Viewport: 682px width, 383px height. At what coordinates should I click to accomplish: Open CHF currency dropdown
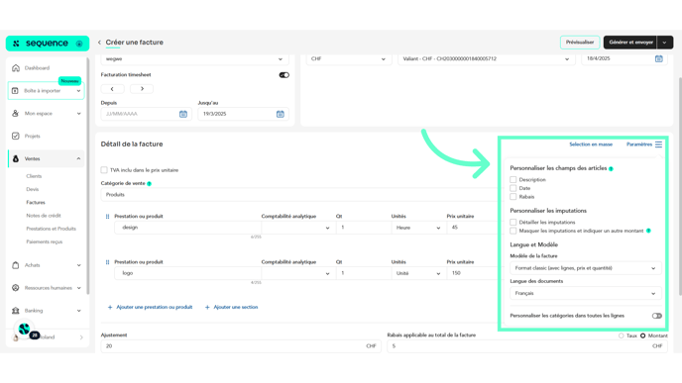click(x=348, y=59)
